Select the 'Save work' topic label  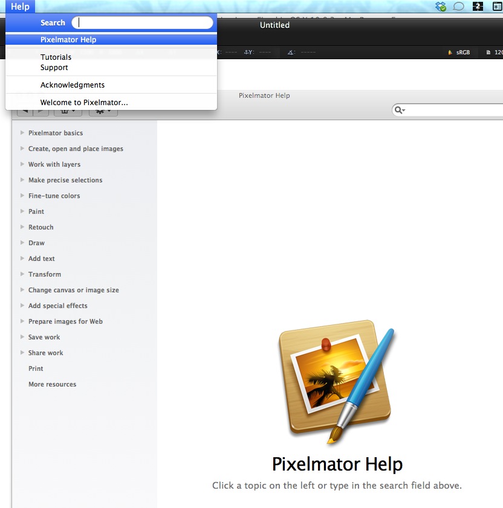click(44, 337)
